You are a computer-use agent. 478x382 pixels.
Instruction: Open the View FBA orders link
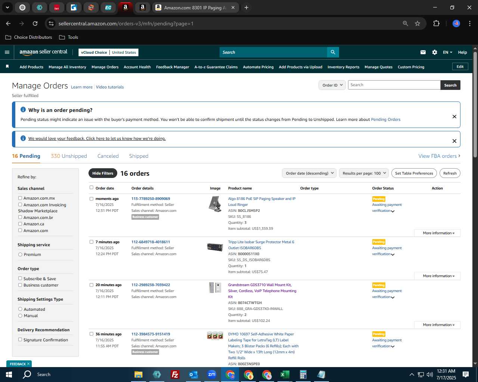[x=439, y=156]
